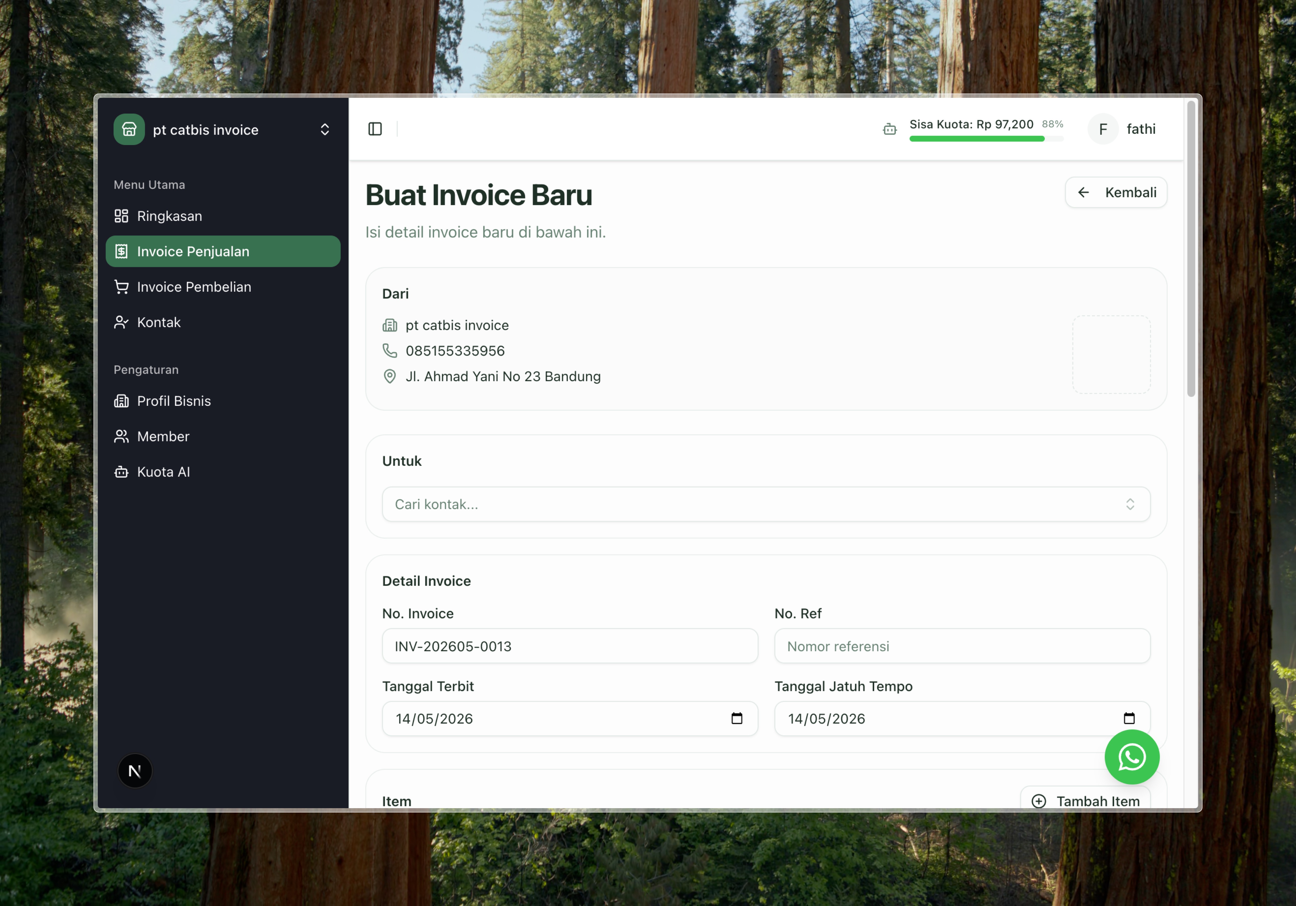Click the Next.js N dev indicator icon
1296x906 pixels.
click(135, 770)
